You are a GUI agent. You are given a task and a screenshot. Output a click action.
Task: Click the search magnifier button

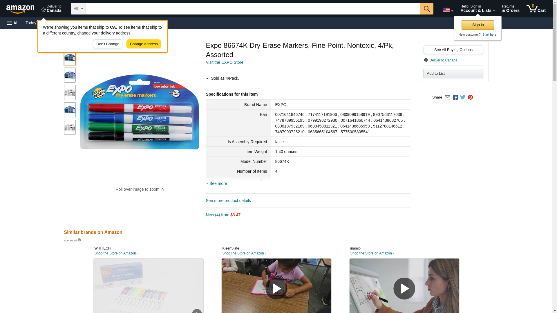point(426,9)
